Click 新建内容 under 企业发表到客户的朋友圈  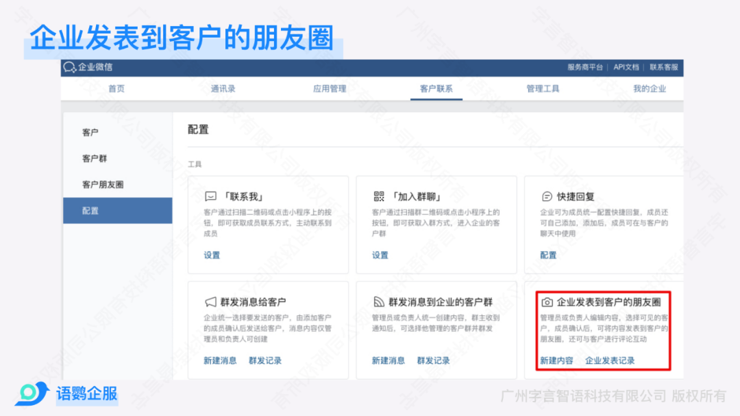tap(556, 361)
